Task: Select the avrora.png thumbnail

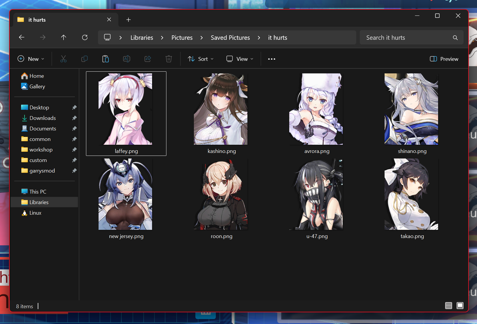Action: 316,109
